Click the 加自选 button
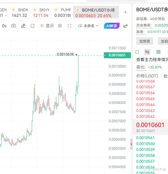168x174 pixels. tap(163, 41)
